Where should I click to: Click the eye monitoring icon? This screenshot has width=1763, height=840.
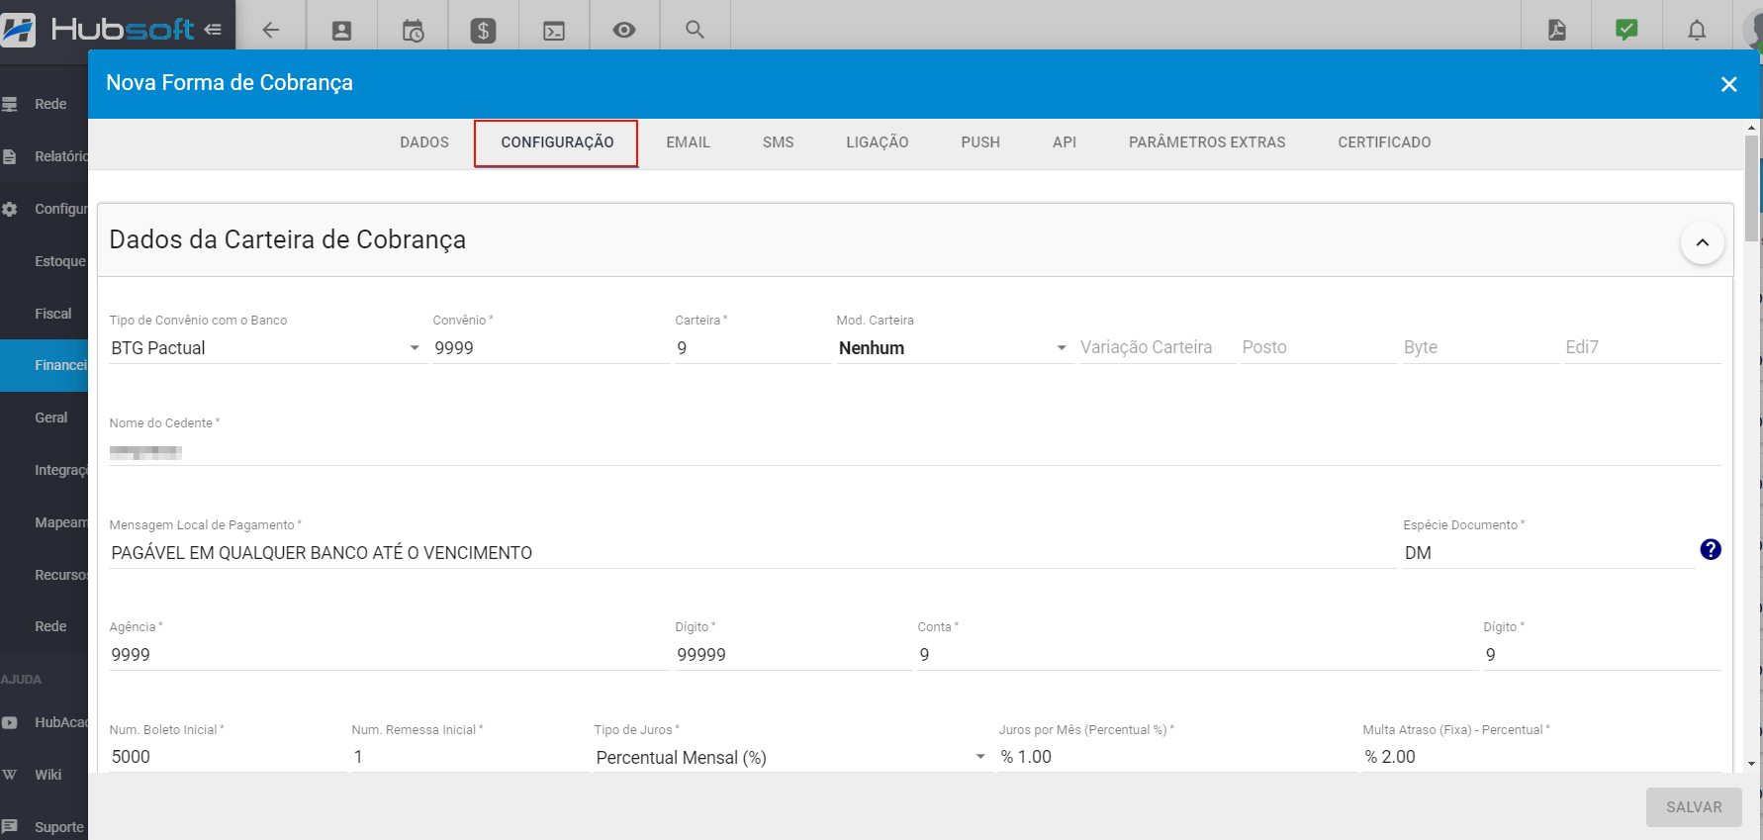point(624,30)
